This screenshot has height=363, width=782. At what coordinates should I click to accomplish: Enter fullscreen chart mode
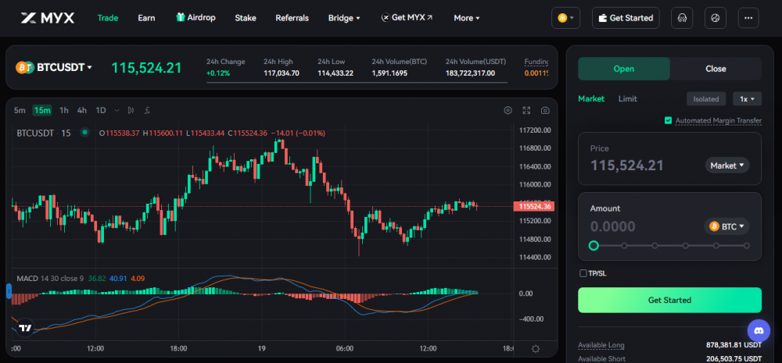tap(526, 111)
